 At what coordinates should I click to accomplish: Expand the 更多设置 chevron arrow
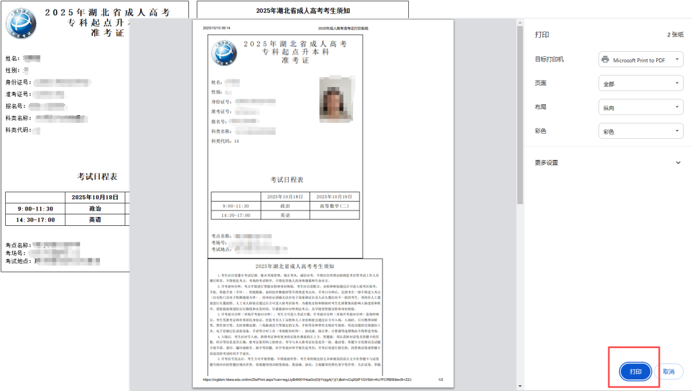678,163
